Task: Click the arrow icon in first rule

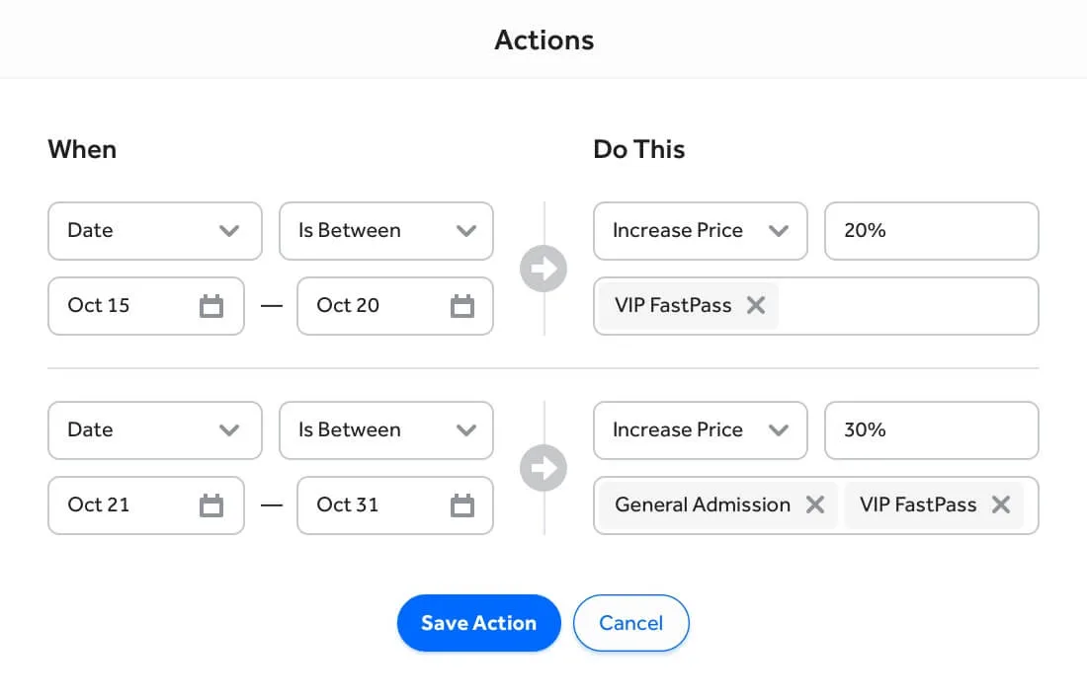Action: tap(543, 269)
